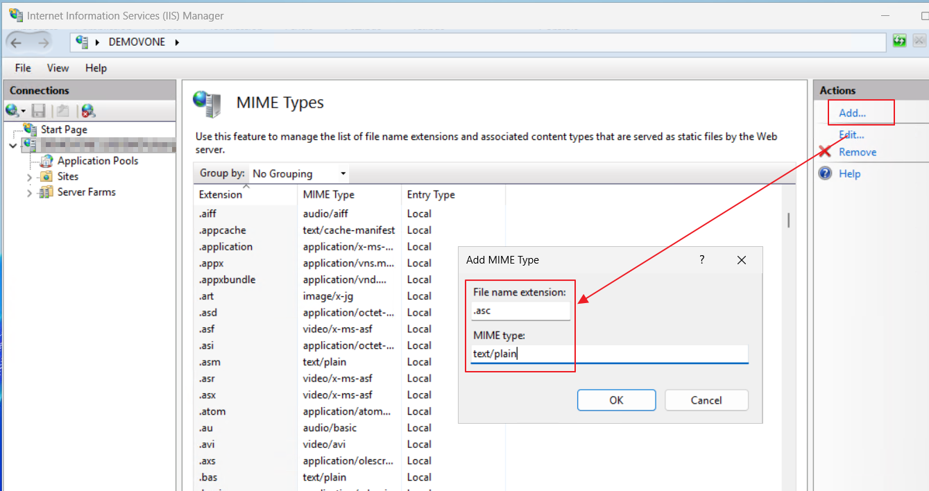Open the File menu
The image size is (929, 491).
[23, 68]
